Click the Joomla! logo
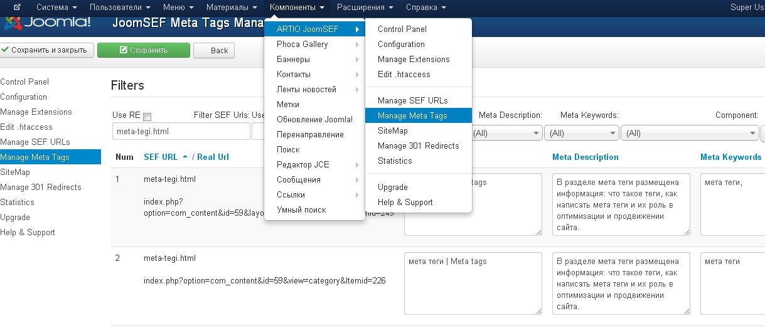 click(x=47, y=24)
